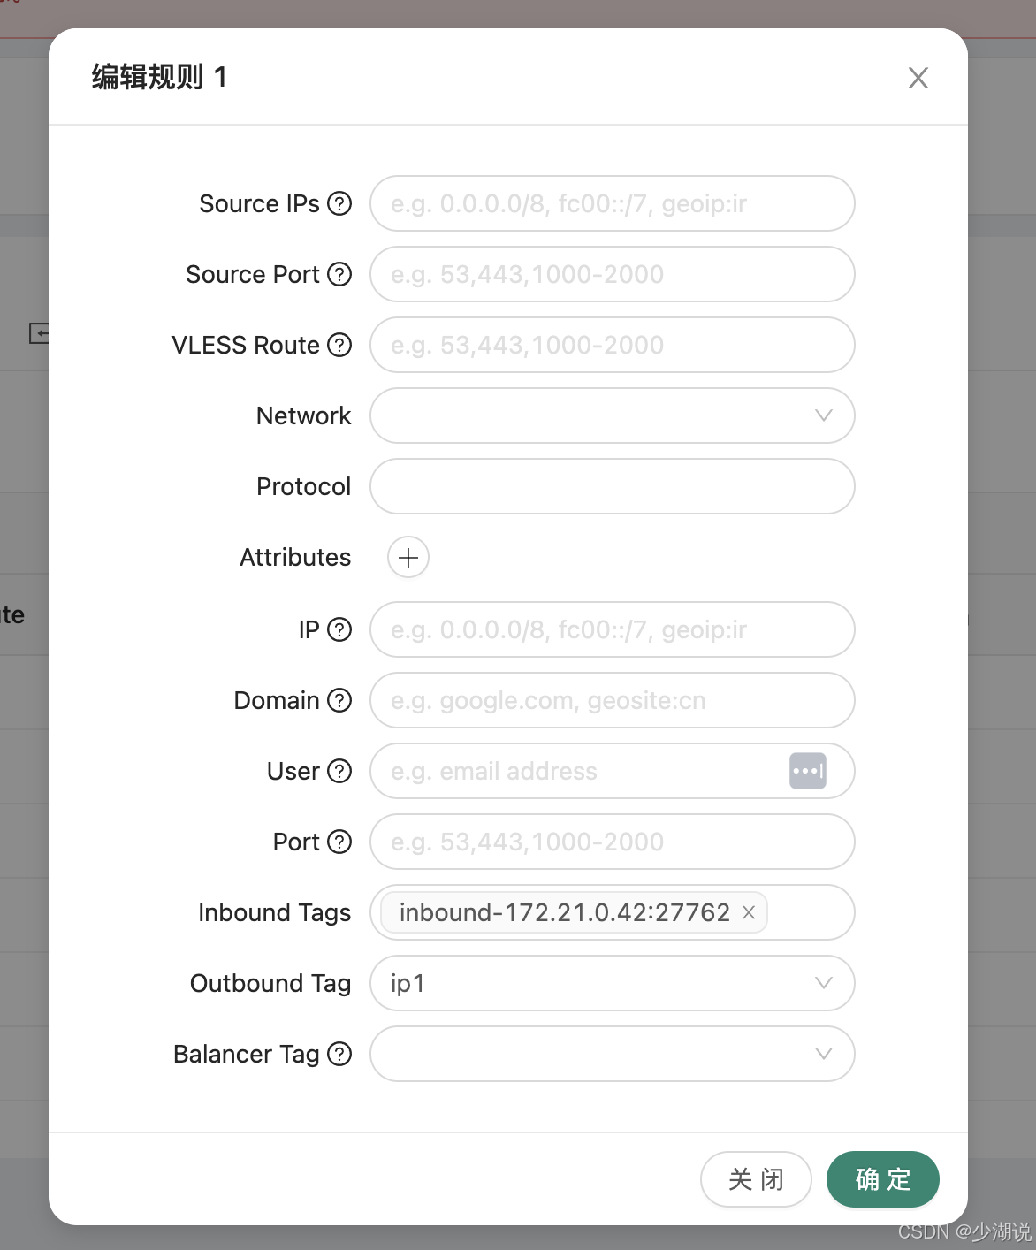Click the Source Port help icon
Image resolution: width=1036 pixels, height=1250 pixels.
coord(339,274)
